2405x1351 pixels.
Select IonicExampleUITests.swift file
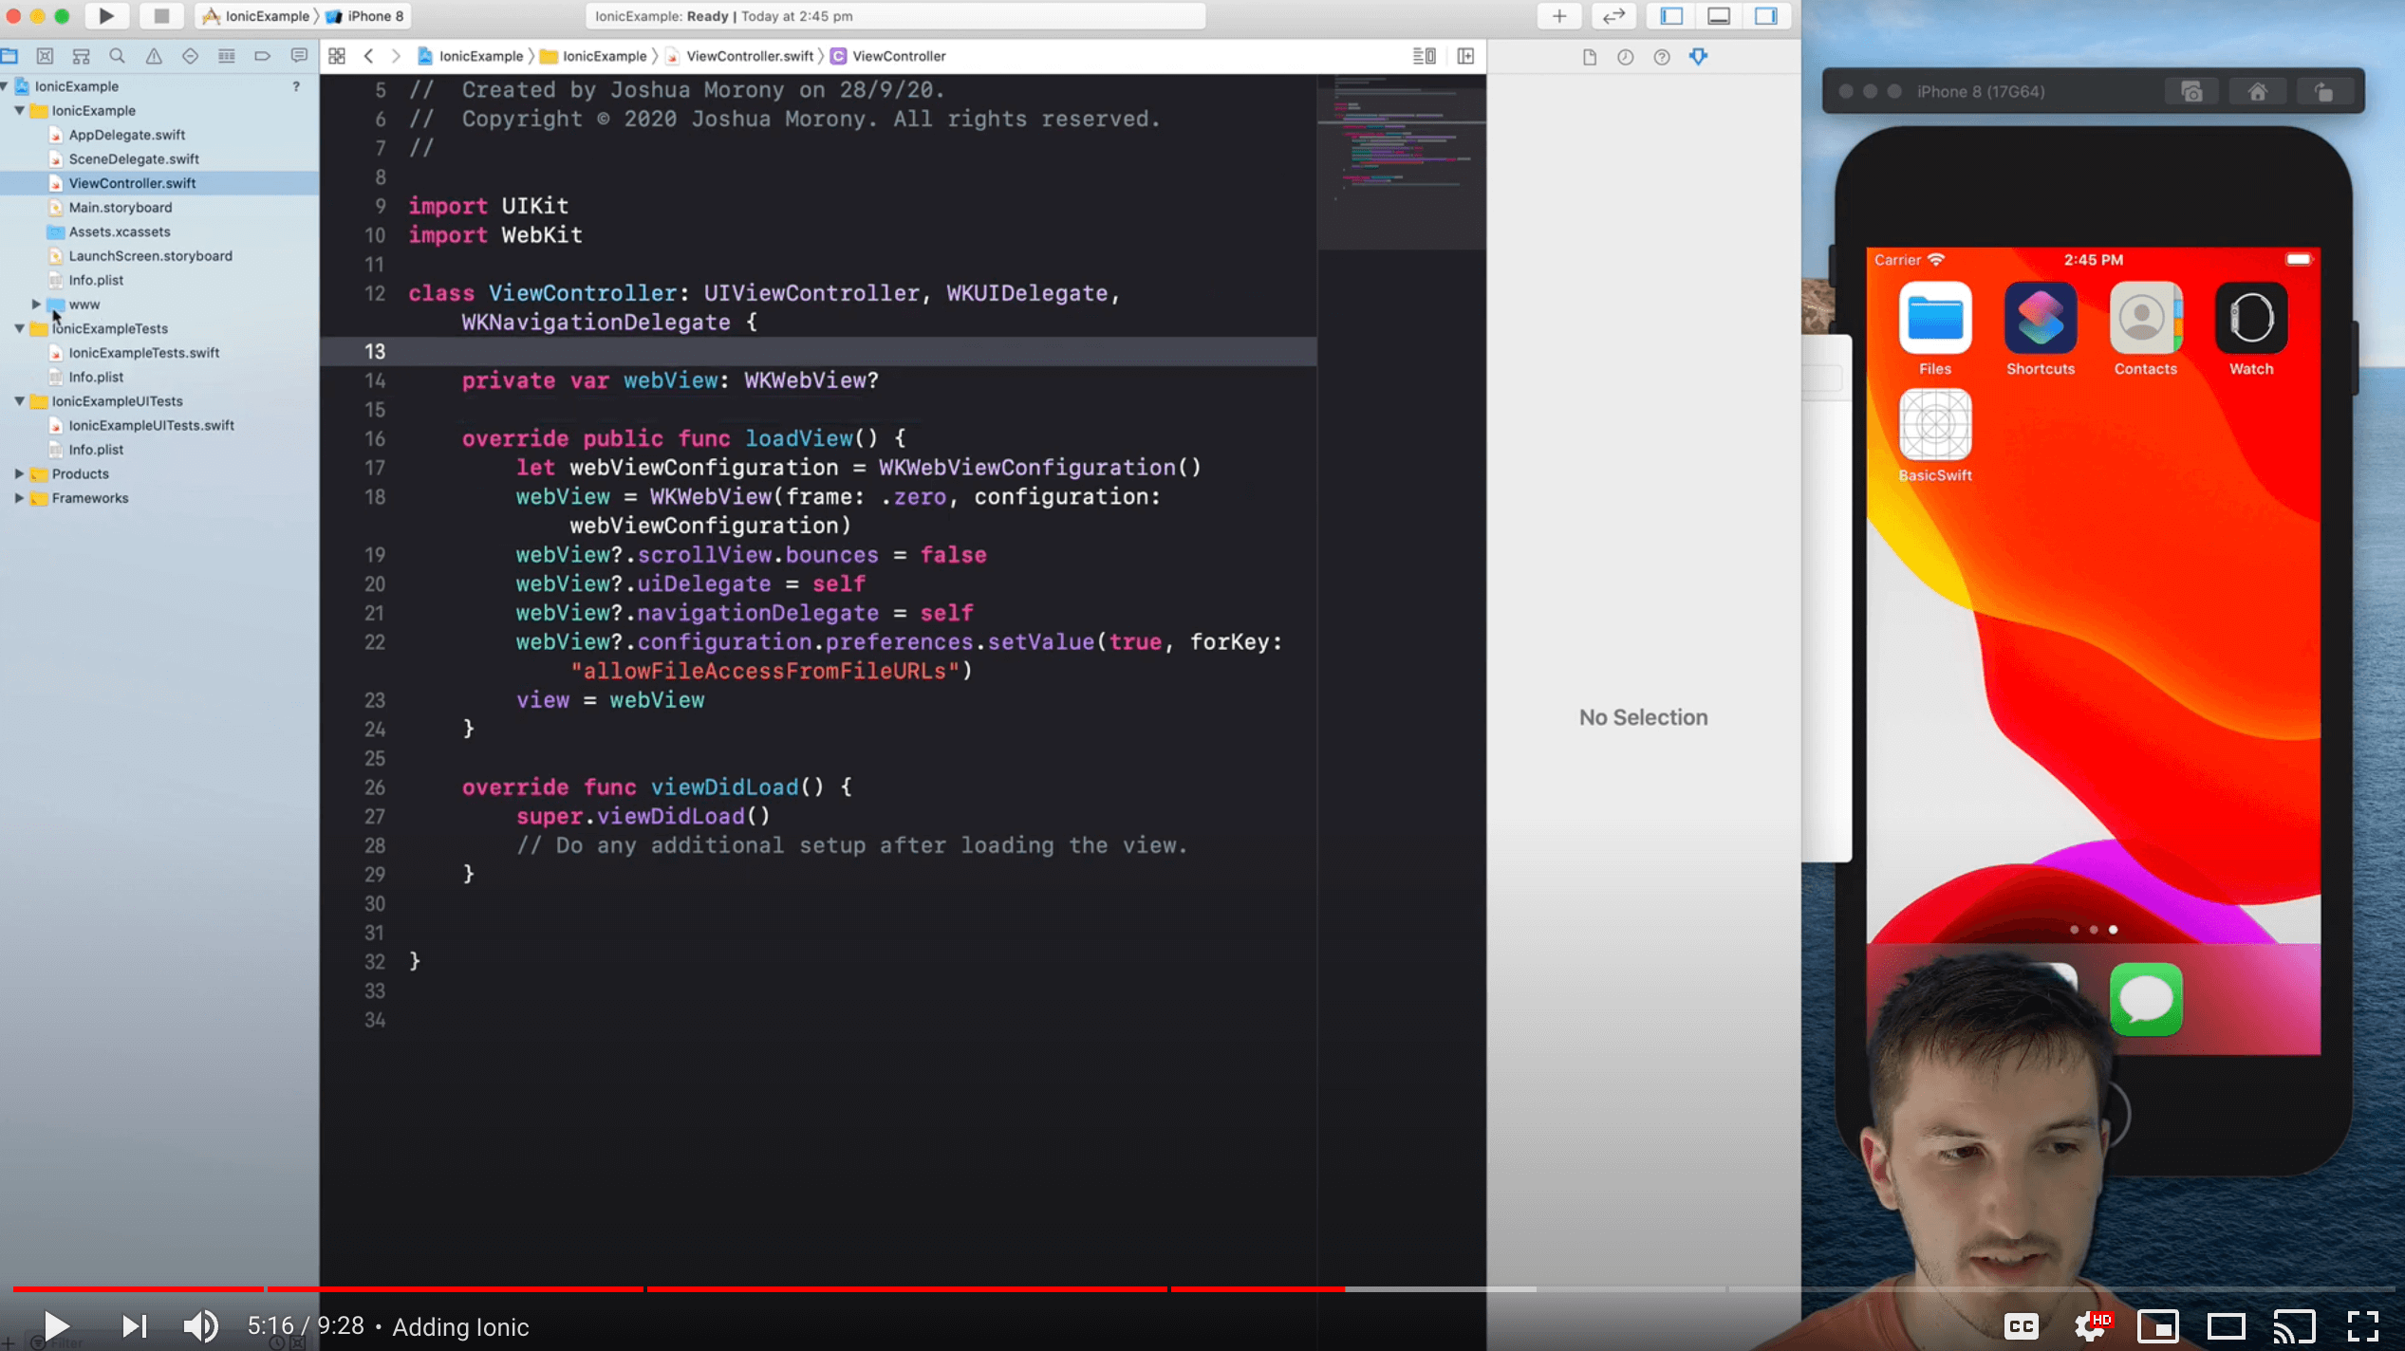[x=151, y=425]
